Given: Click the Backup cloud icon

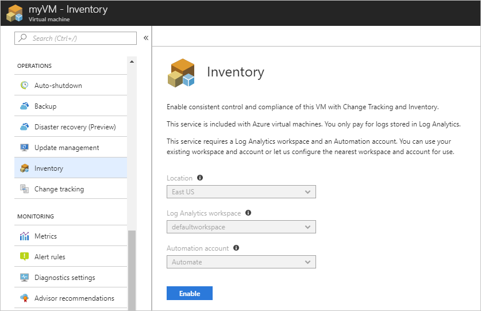Looking at the screenshot, I should coord(24,106).
